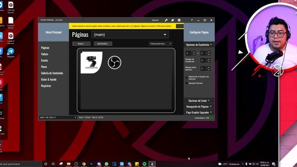Viewport: 297px width, 167px height.
Task: Expand Opciones de Fondo section
Action: click(x=199, y=101)
